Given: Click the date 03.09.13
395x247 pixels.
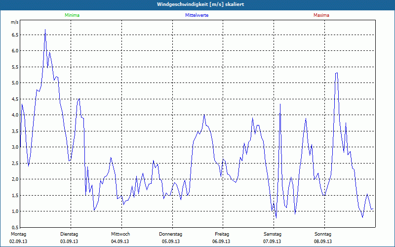Looking at the screenshot, I should 69,242.
